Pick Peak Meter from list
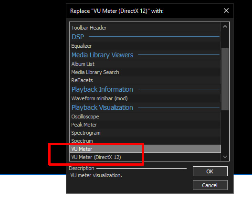Viewport: 252px width, 202px height. (x=145, y=125)
